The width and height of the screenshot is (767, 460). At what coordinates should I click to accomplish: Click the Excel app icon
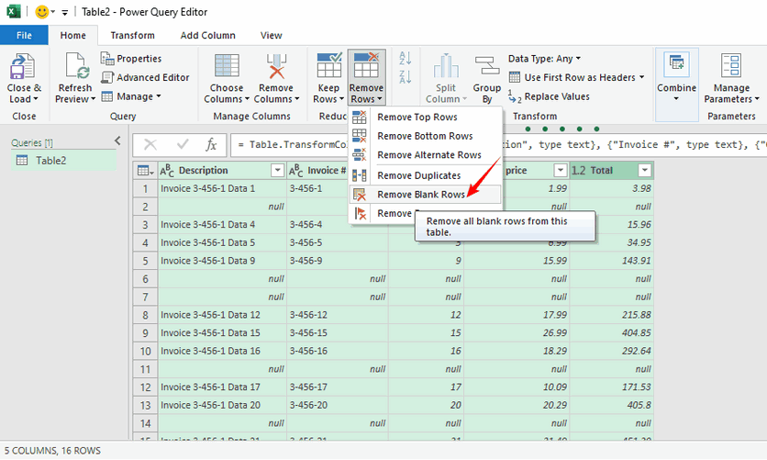[x=14, y=11]
